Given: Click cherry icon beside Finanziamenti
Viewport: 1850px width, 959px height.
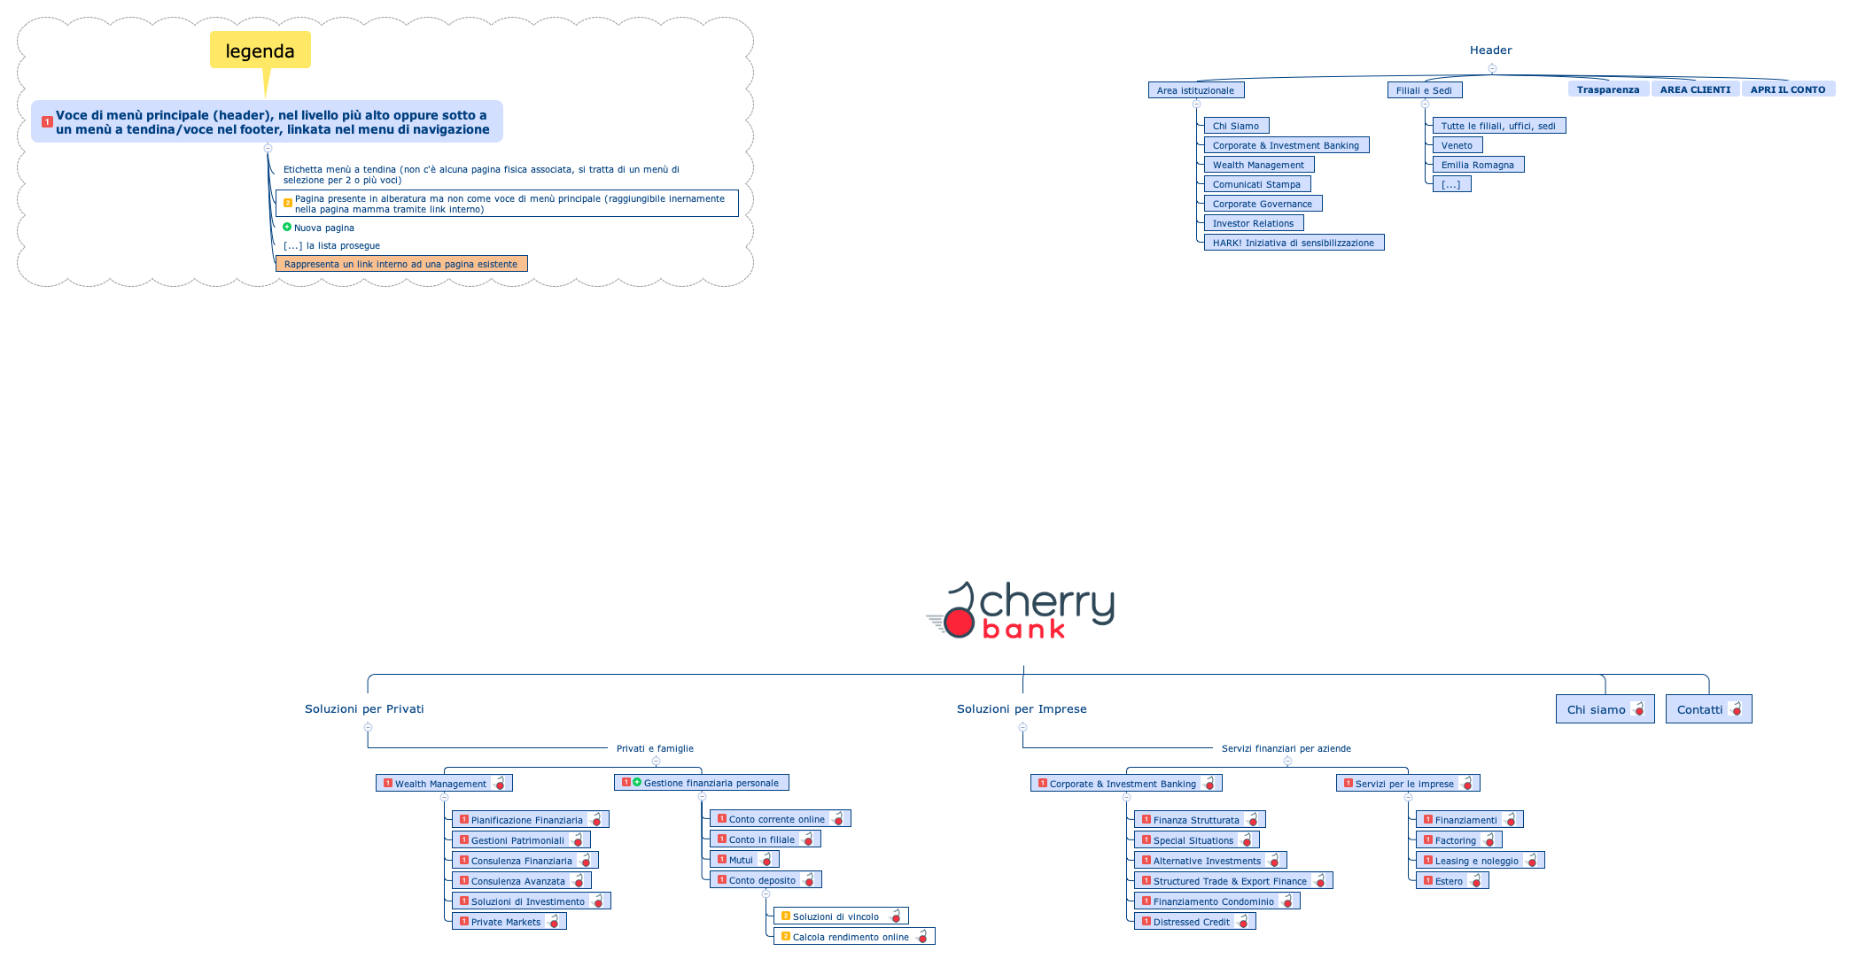Looking at the screenshot, I should (1512, 819).
